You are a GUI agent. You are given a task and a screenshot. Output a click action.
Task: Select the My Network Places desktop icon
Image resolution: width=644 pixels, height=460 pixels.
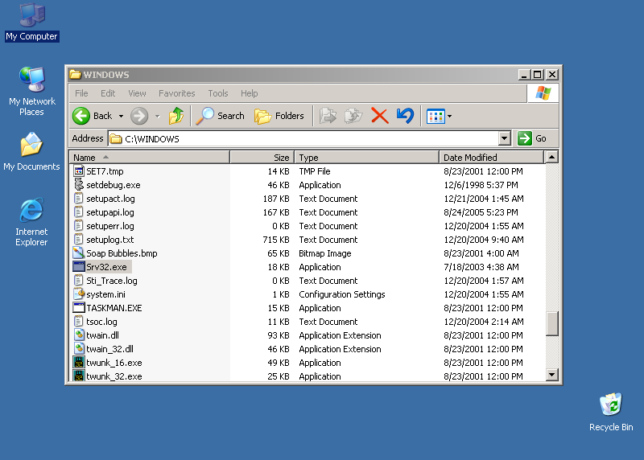[x=32, y=91]
